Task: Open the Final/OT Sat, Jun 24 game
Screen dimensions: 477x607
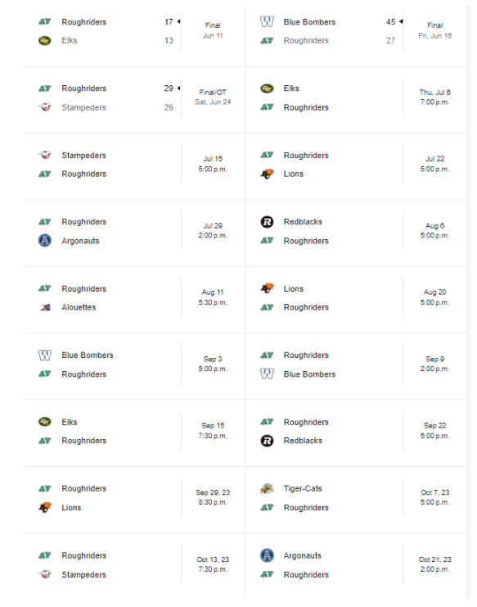Action: tap(213, 97)
